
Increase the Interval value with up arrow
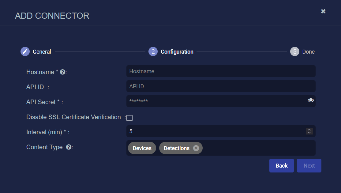pyautogui.click(x=309, y=130)
